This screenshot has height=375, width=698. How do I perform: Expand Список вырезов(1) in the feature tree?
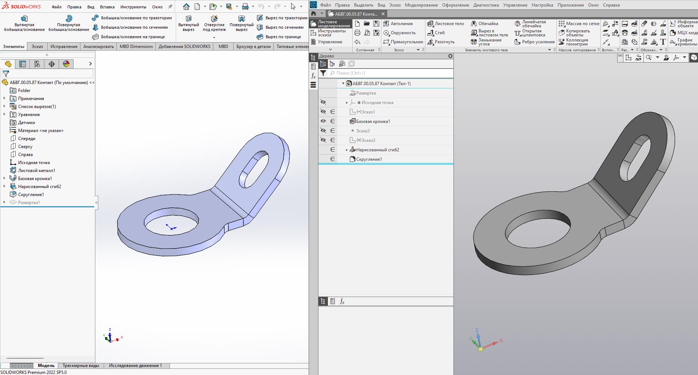[4, 107]
